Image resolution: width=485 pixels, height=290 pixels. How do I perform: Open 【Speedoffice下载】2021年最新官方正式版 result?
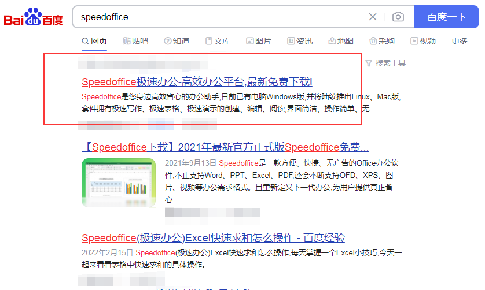pos(225,147)
